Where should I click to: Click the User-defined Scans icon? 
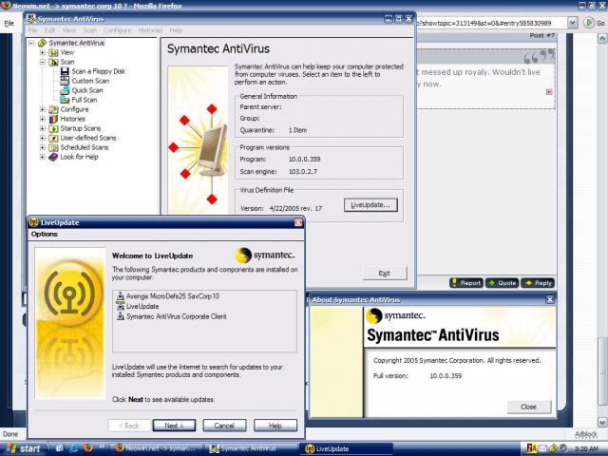click(53, 138)
